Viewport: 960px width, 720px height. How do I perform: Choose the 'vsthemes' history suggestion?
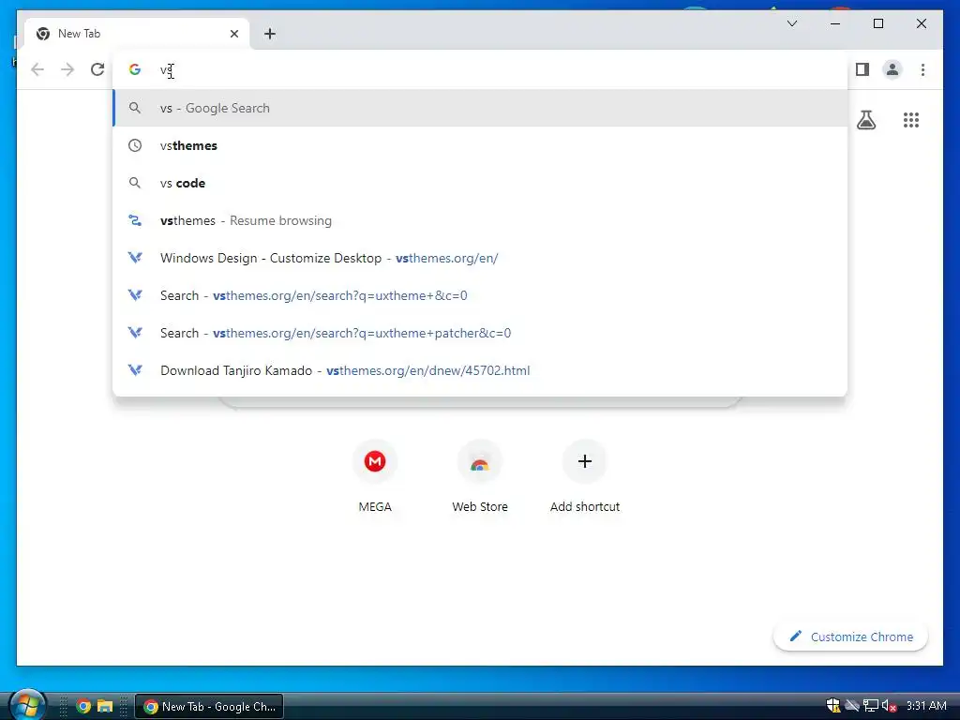click(x=480, y=145)
